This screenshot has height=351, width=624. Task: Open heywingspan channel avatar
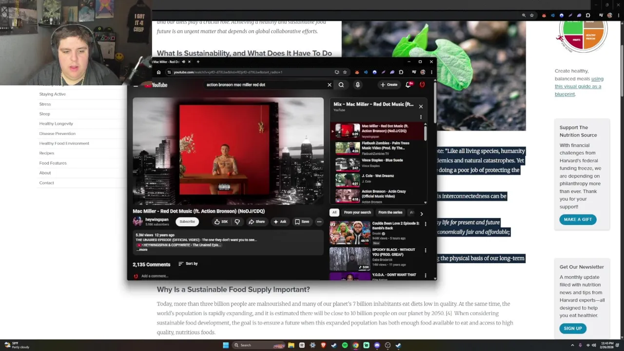[x=137, y=222]
